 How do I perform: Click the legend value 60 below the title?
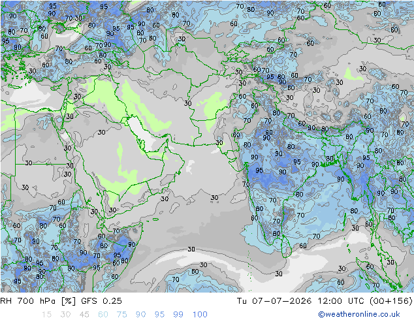point(103,315)
